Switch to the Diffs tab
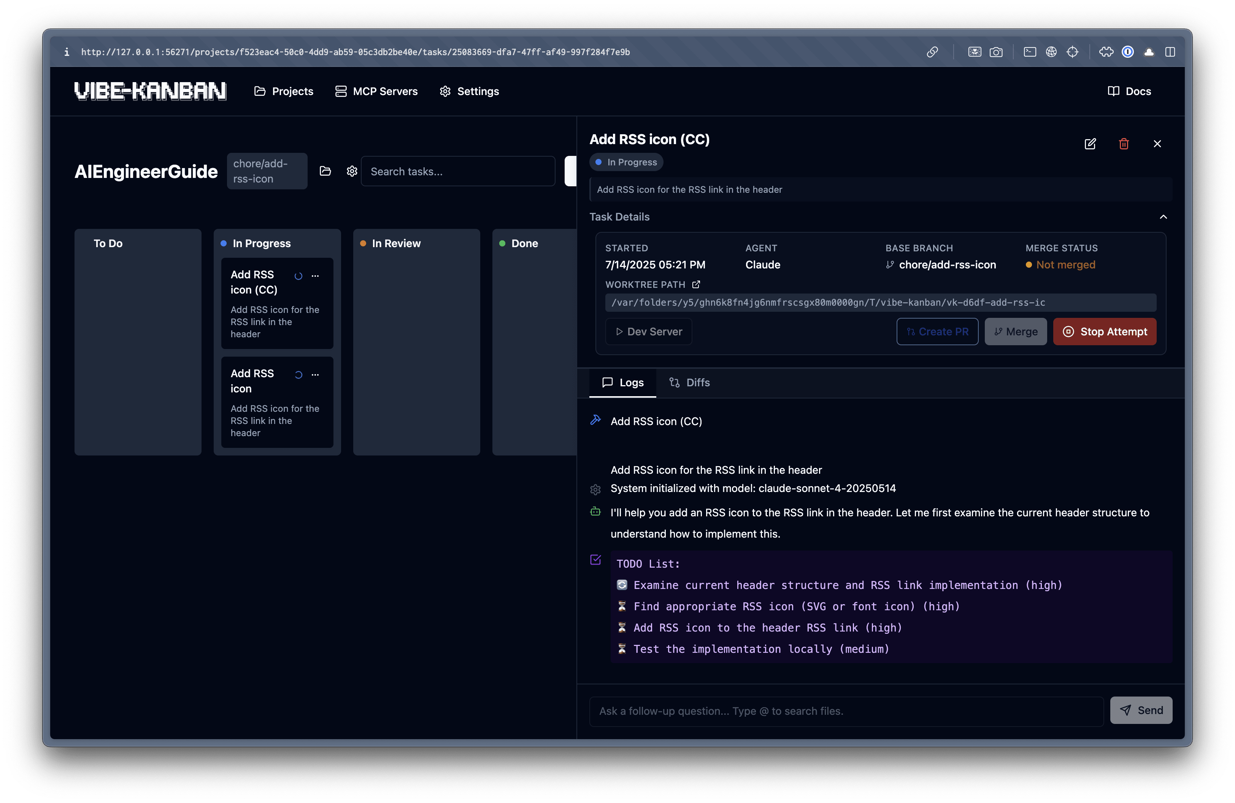 pyautogui.click(x=689, y=382)
